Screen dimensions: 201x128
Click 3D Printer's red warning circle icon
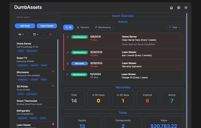(x=53, y=86)
